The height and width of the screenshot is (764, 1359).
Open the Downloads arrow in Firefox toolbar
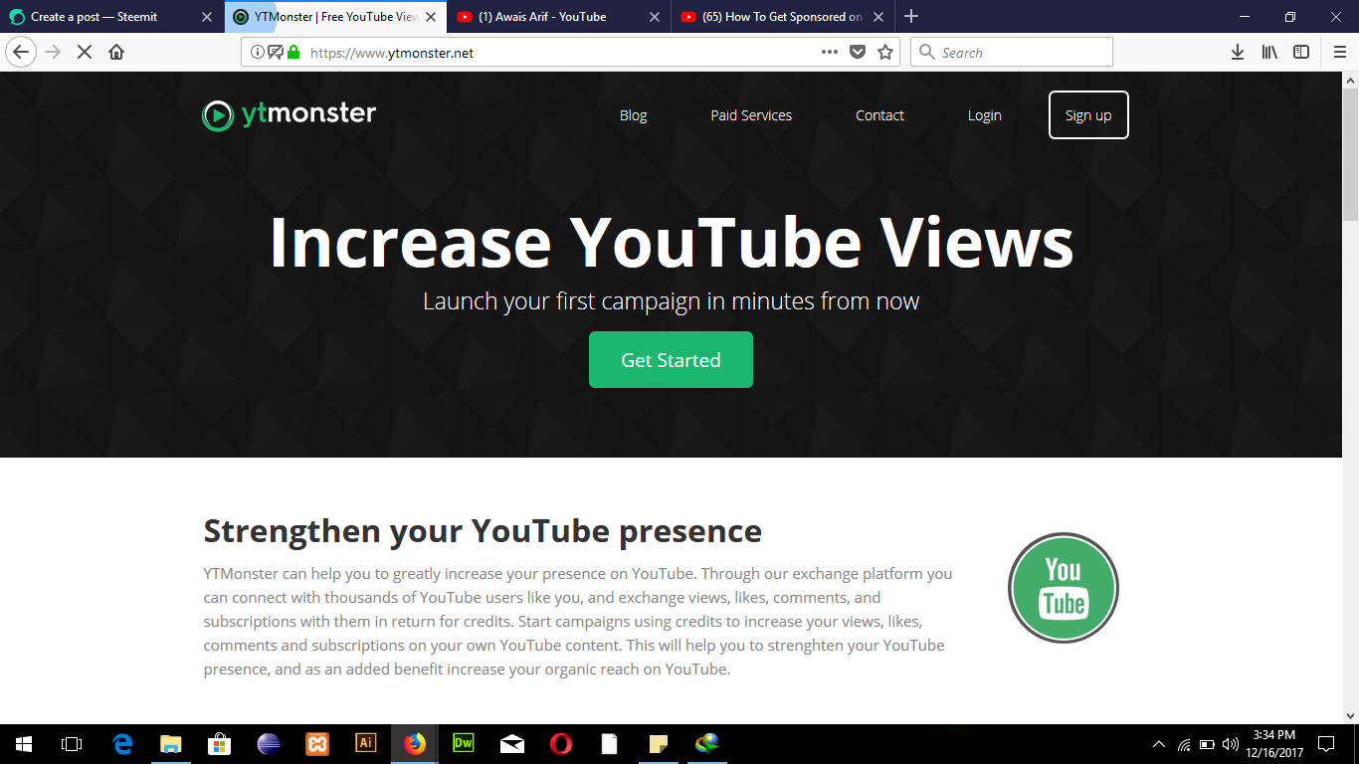[x=1238, y=52]
